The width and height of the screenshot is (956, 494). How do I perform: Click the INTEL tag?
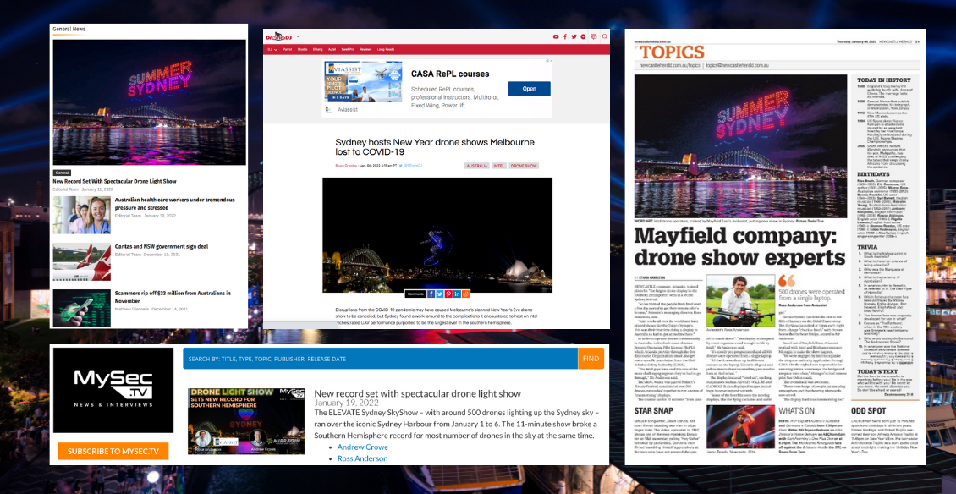pyautogui.click(x=499, y=165)
